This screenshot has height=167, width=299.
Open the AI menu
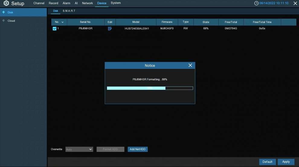click(76, 3)
